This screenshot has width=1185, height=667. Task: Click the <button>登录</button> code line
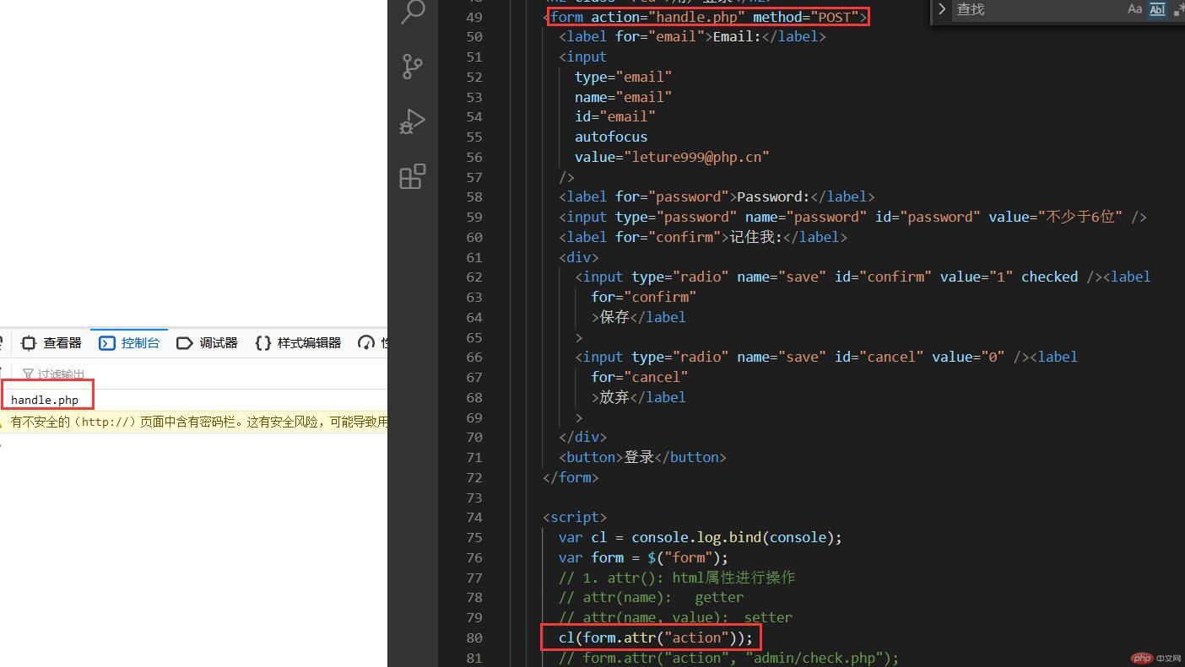(x=642, y=457)
